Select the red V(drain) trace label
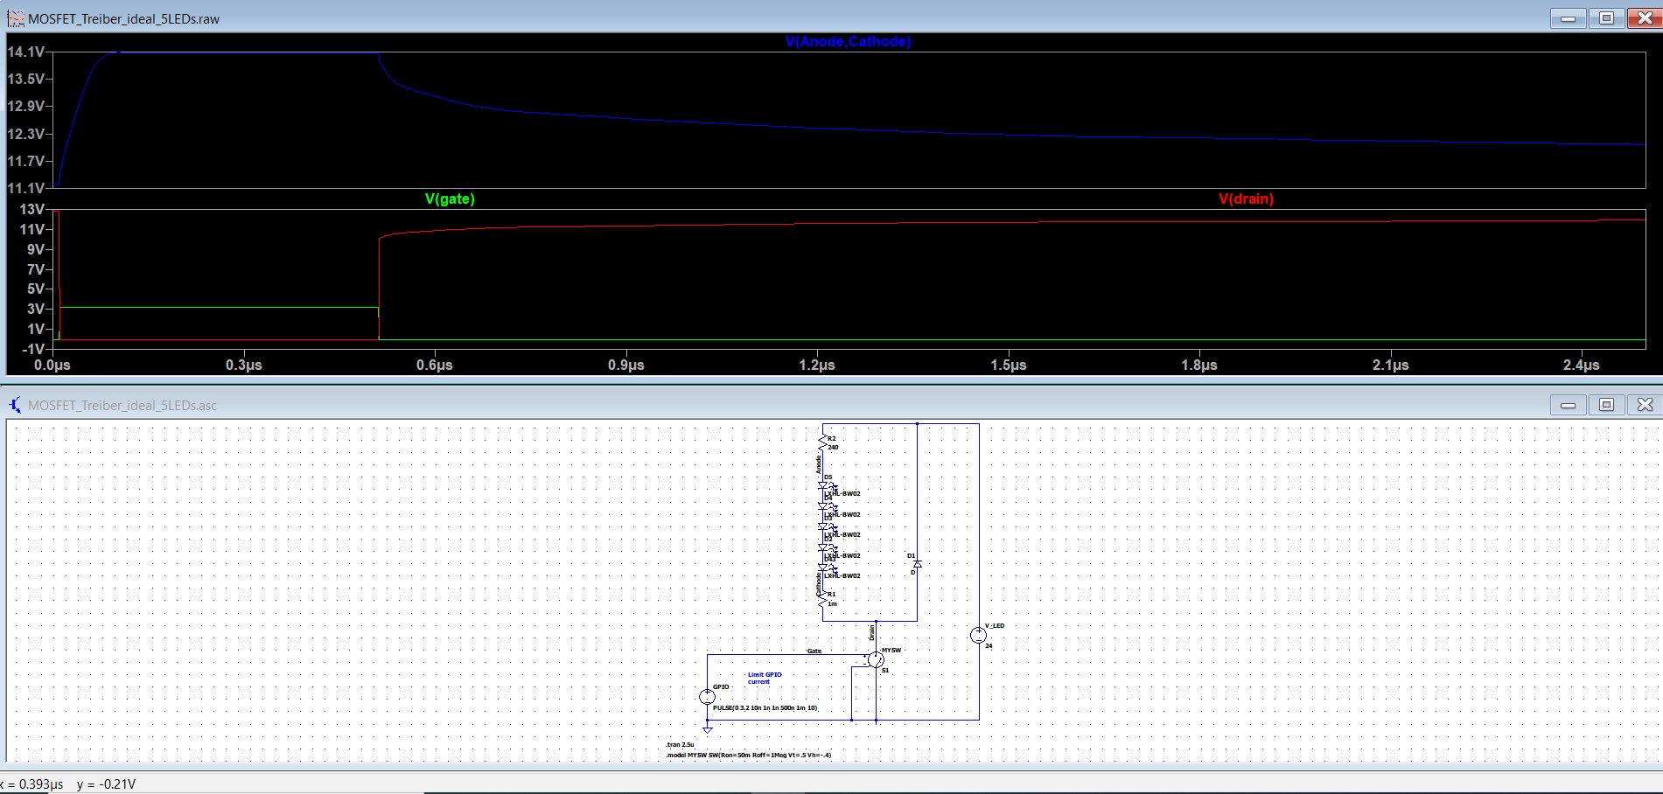 1246,198
